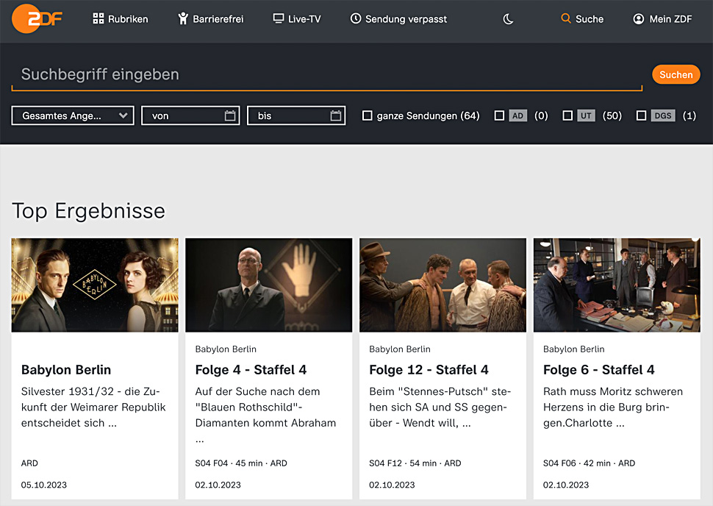This screenshot has width=713, height=506.
Task: Enable the DGS sign language checkbox
Action: point(641,115)
